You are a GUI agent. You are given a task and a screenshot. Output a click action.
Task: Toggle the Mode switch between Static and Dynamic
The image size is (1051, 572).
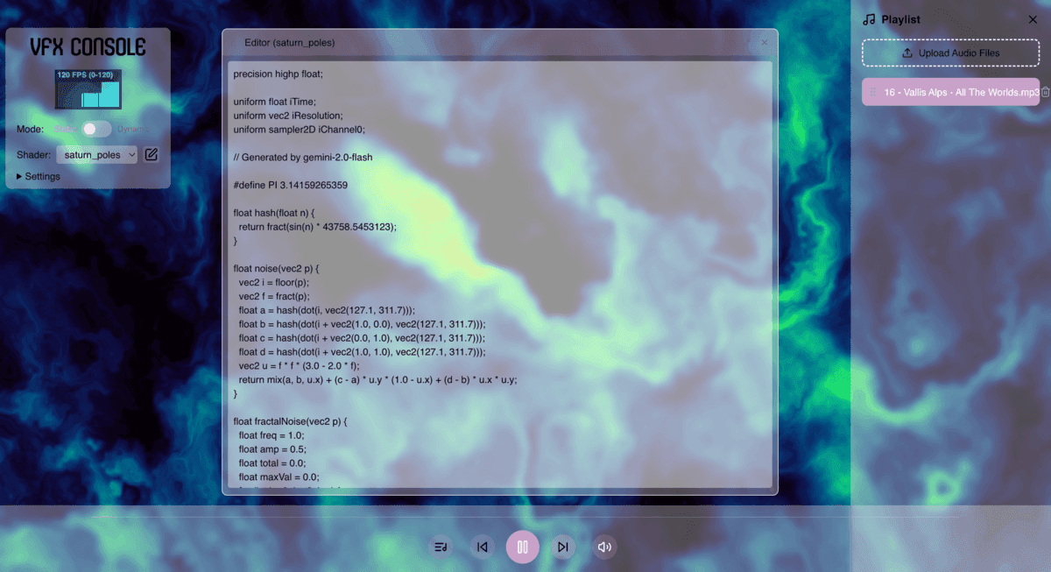pos(96,130)
